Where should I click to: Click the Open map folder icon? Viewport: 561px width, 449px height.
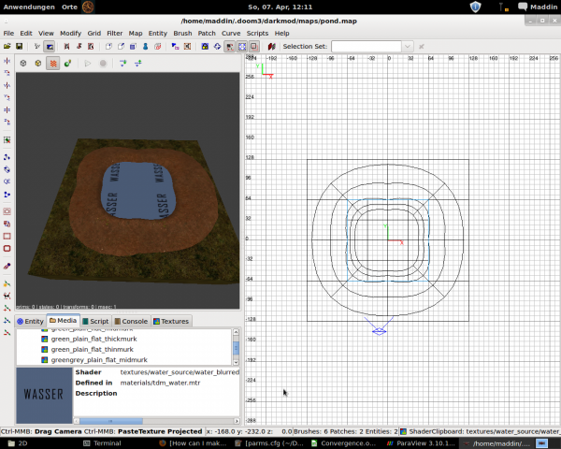pos(7,47)
